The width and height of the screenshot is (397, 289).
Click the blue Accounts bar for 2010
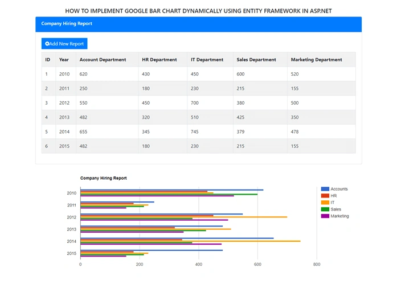click(x=172, y=190)
